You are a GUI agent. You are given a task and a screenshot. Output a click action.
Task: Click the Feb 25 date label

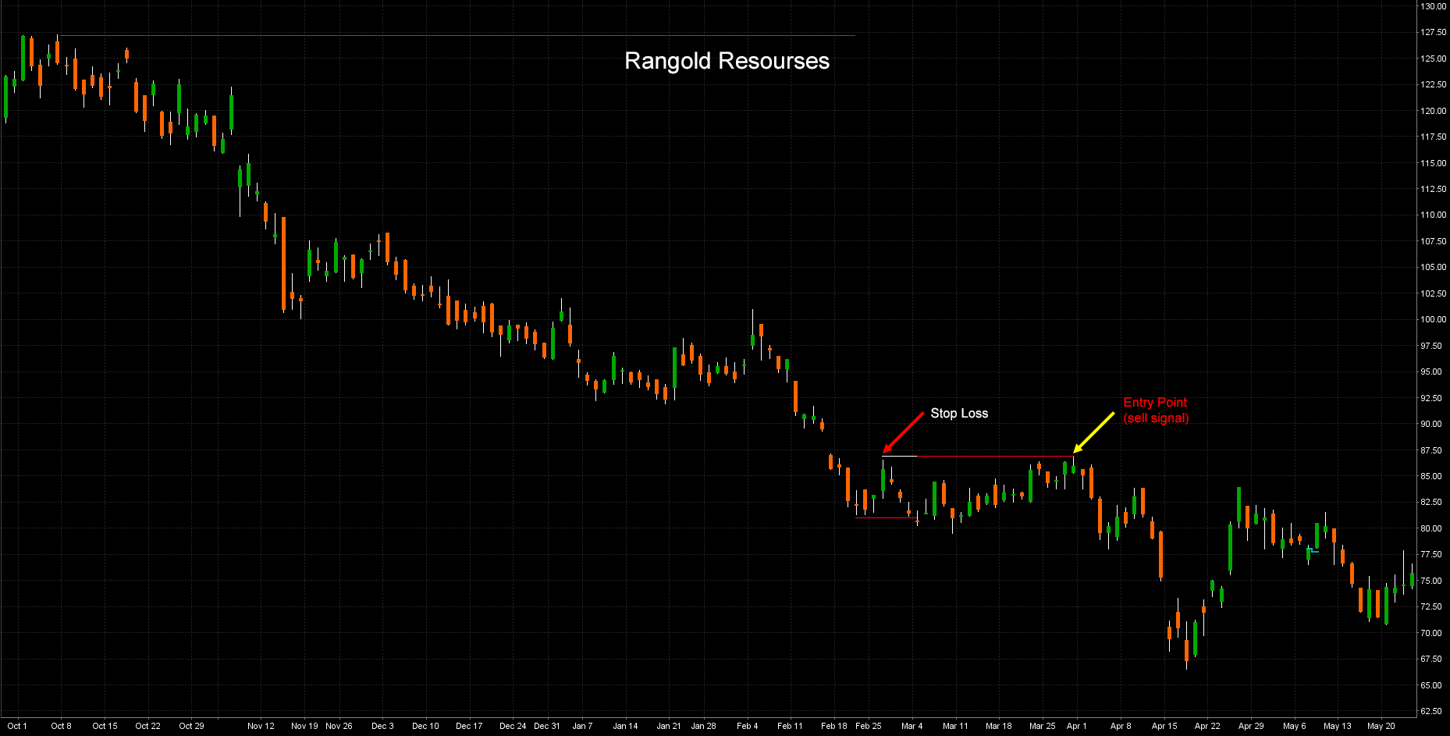868,726
